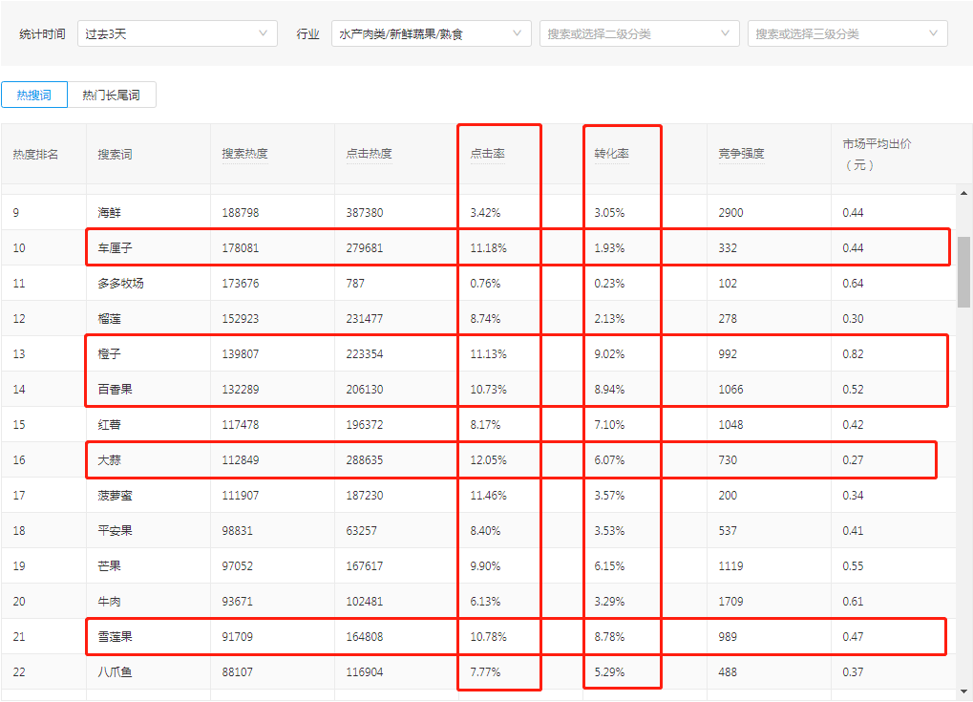Click search heat value 112849

241,460
